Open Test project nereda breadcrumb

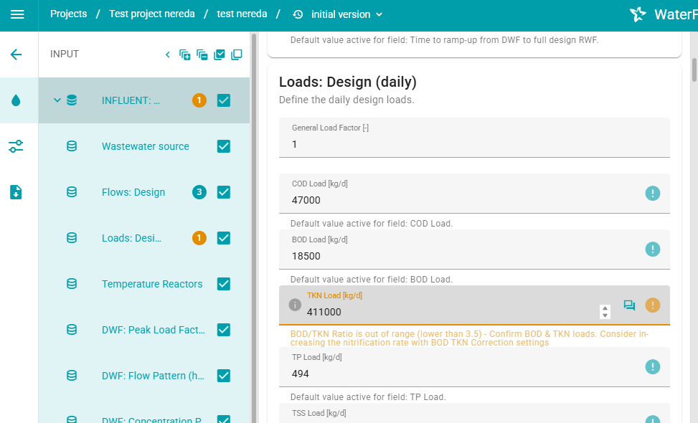[x=152, y=14]
